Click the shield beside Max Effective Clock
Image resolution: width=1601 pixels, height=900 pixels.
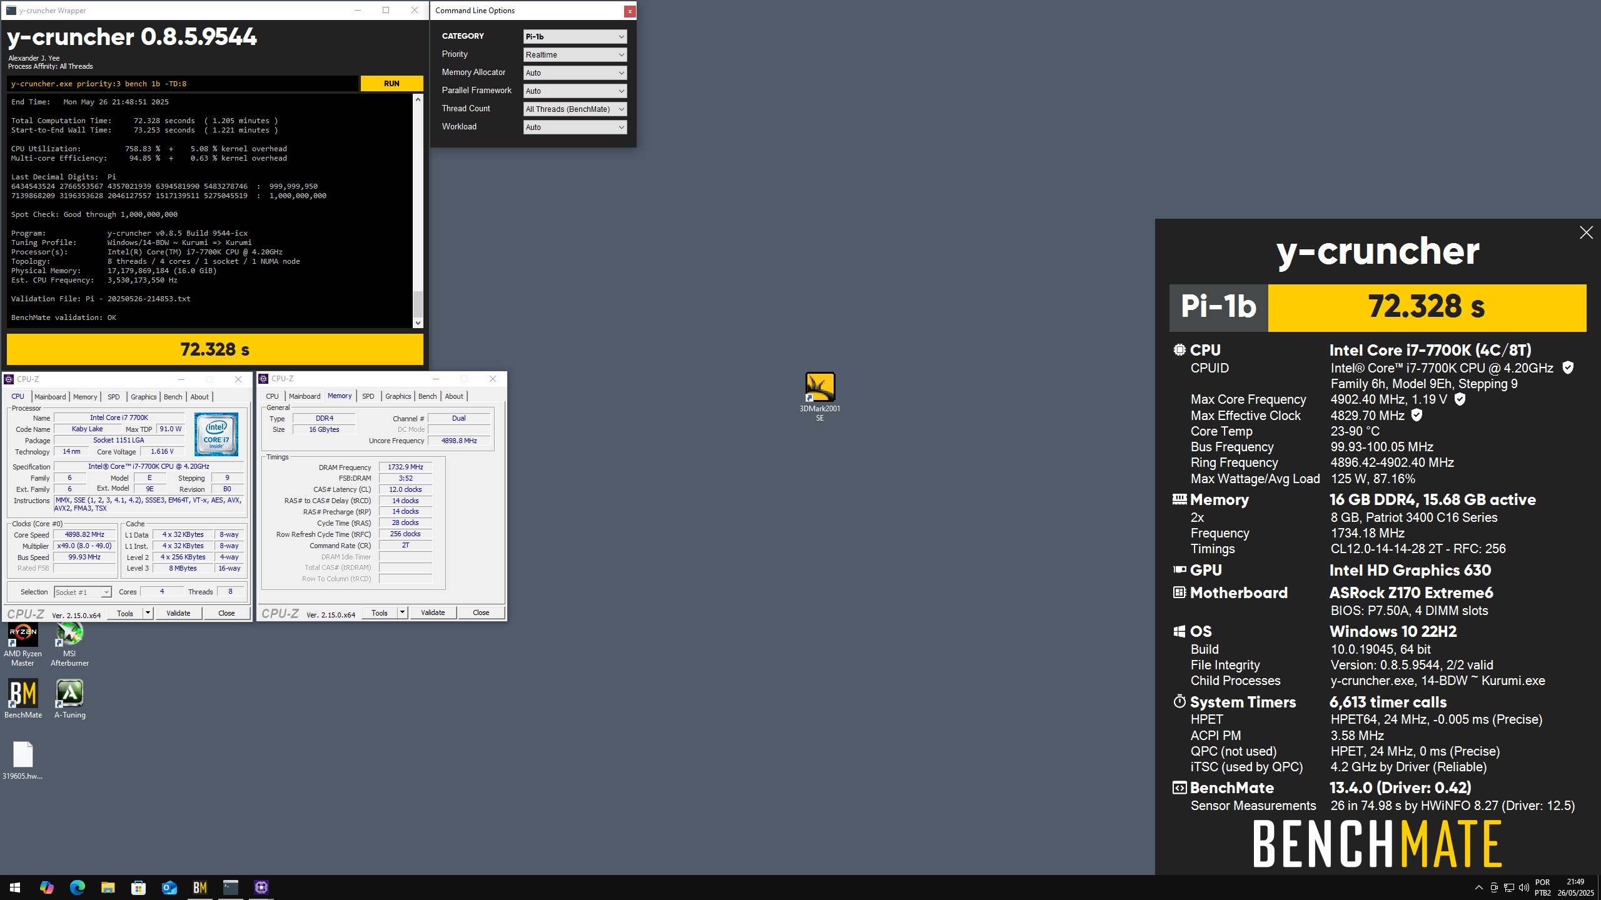click(x=1417, y=415)
